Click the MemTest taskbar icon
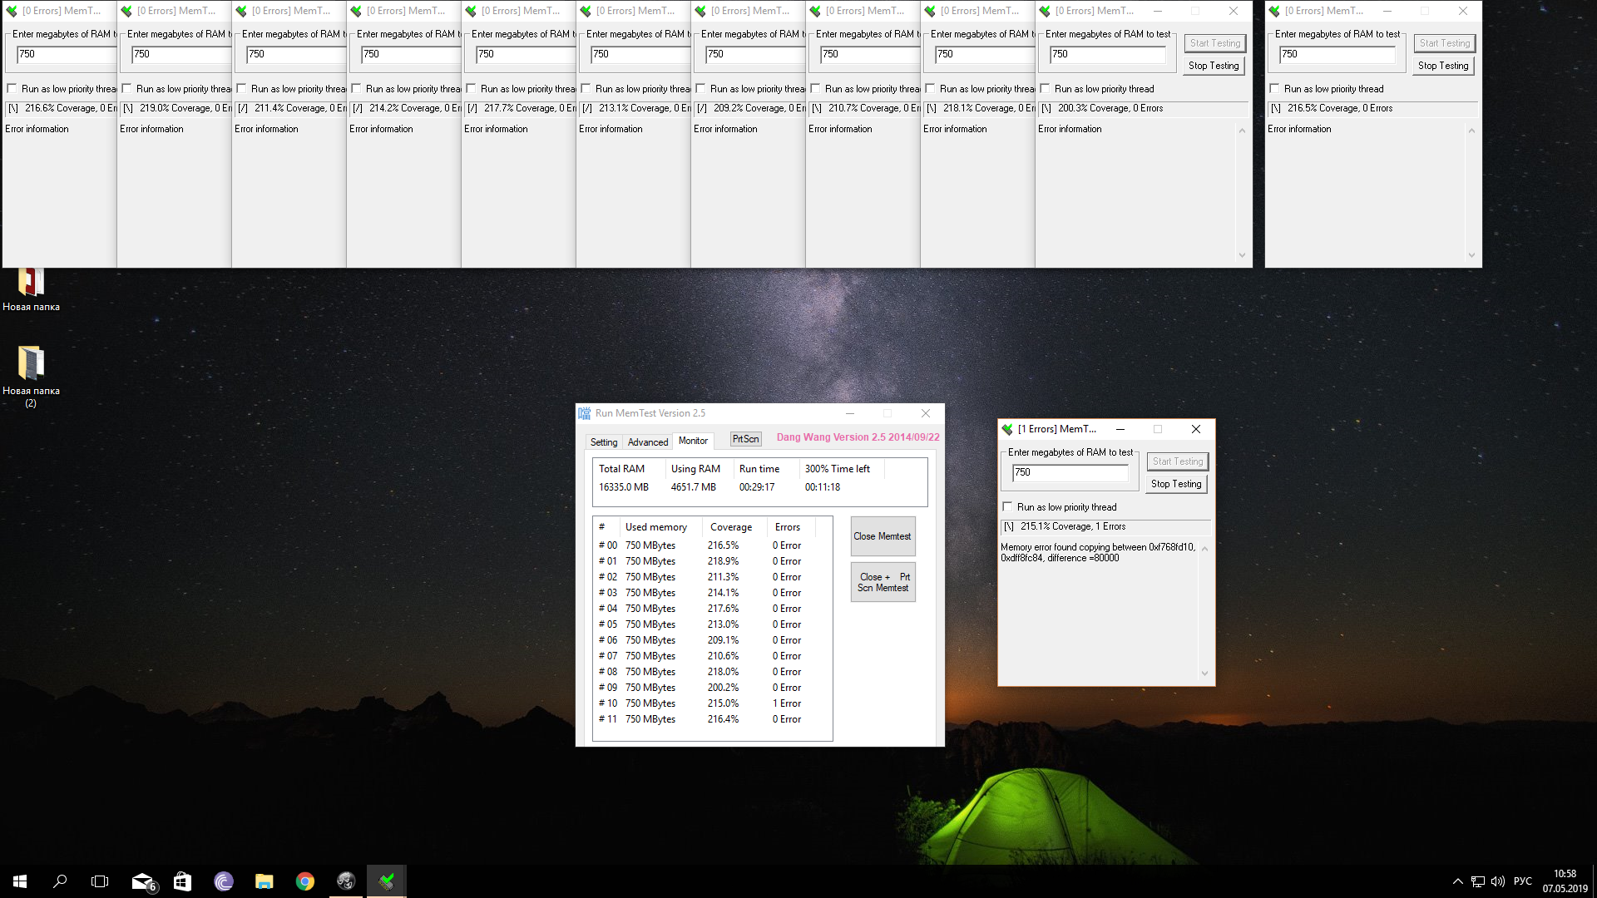 coord(387,881)
